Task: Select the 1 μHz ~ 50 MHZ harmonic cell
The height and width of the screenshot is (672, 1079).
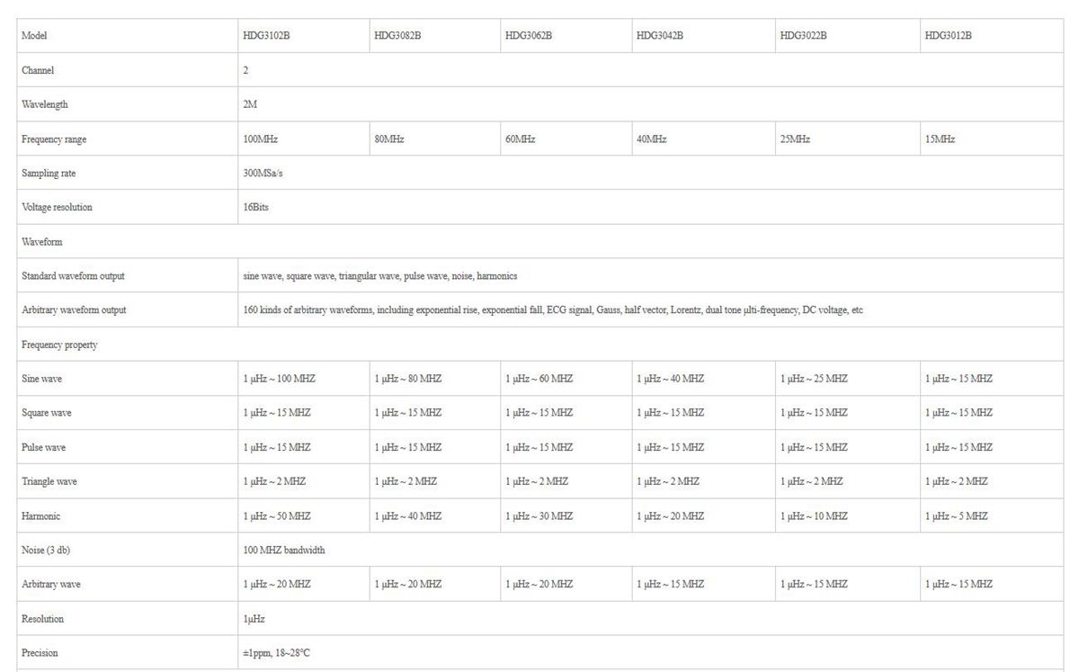Action: tap(276, 516)
